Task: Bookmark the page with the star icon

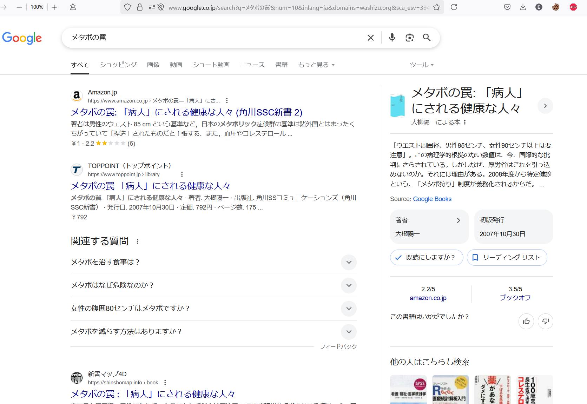Action: [x=437, y=7]
